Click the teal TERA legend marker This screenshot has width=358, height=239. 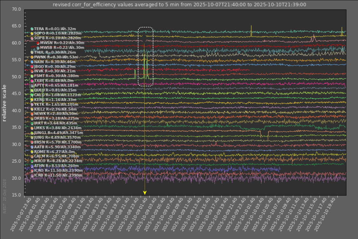(x=32, y=29)
